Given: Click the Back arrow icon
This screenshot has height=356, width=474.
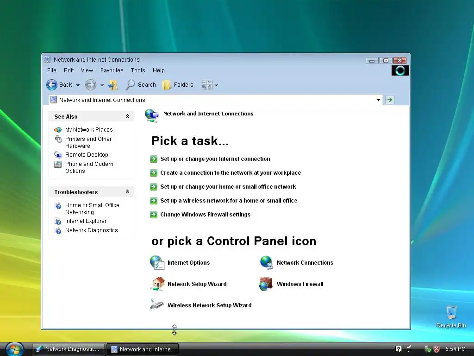Looking at the screenshot, I should click(52, 85).
